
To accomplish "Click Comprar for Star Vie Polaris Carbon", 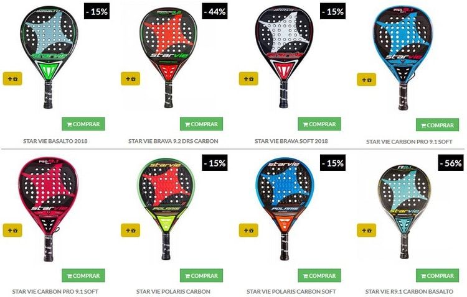I will 201,276.
